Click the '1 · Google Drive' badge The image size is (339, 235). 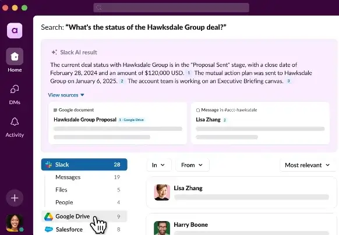132,120
